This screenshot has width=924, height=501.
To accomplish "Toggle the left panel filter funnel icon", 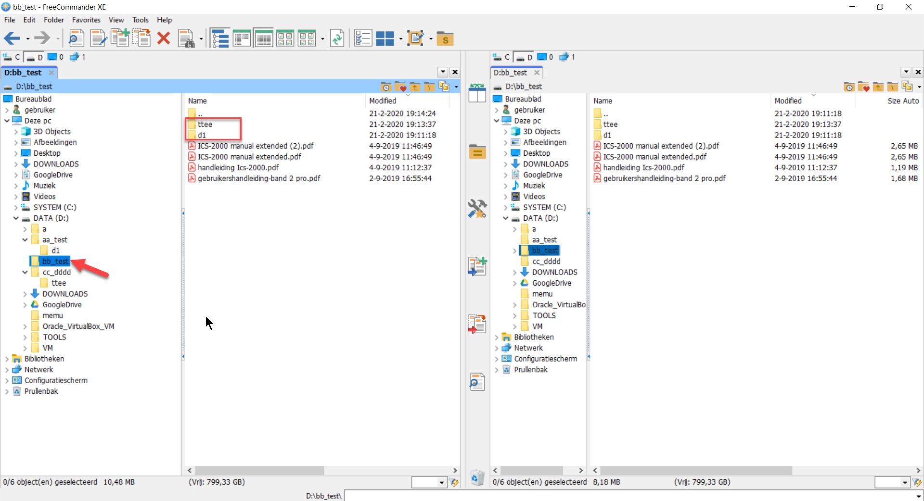I will [454, 482].
